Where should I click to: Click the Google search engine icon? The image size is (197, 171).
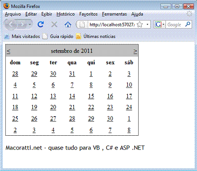(158, 25)
